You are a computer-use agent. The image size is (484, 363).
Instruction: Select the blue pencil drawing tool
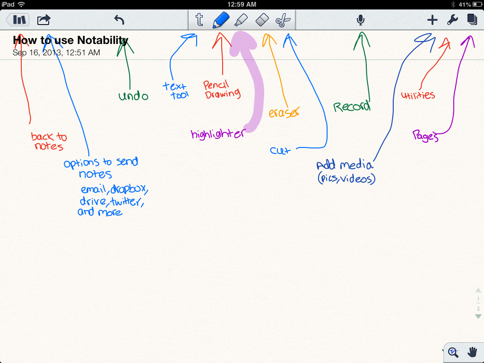tap(221, 20)
